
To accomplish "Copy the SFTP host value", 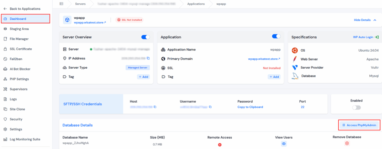I will point(155,107).
